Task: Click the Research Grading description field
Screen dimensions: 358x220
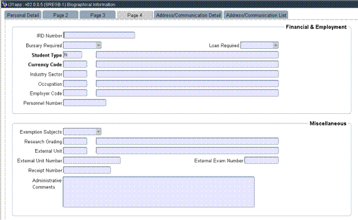Action: pos(187,141)
